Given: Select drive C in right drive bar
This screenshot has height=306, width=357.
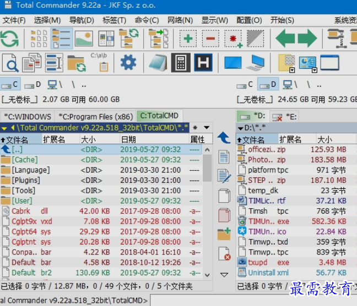Looking at the screenshot, I should (x=245, y=85).
